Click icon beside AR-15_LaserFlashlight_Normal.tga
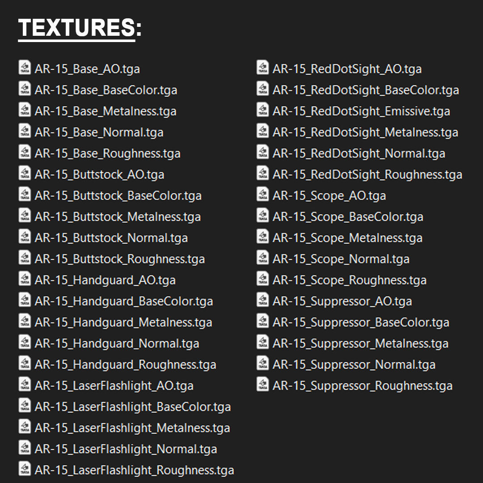This screenshot has width=483, height=483. click(25, 448)
